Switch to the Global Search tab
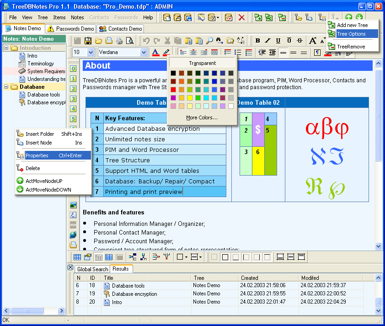 92,269
